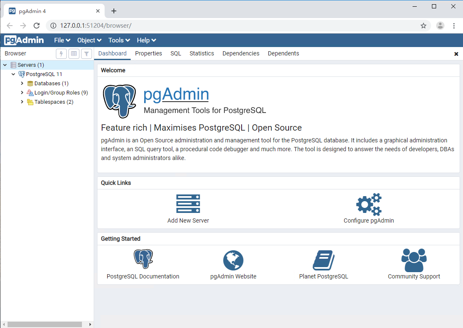Click the PostgreSQL Documentation elephant icon
The height and width of the screenshot is (328, 463).
pyautogui.click(x=143, y=259)
